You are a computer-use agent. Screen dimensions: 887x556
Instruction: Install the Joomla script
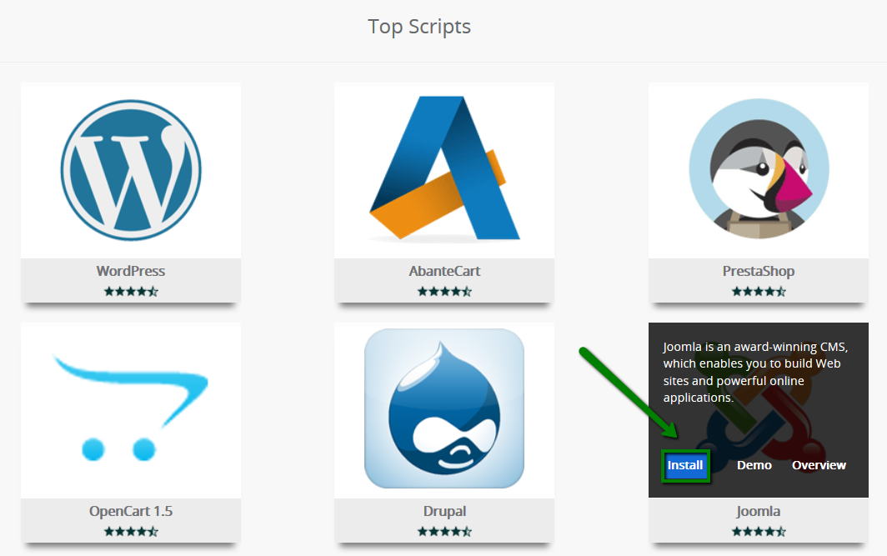[x=685, y=465]
